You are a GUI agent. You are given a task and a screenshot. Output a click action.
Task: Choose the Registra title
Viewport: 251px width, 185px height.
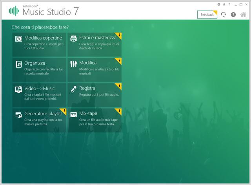click(87, 88)
